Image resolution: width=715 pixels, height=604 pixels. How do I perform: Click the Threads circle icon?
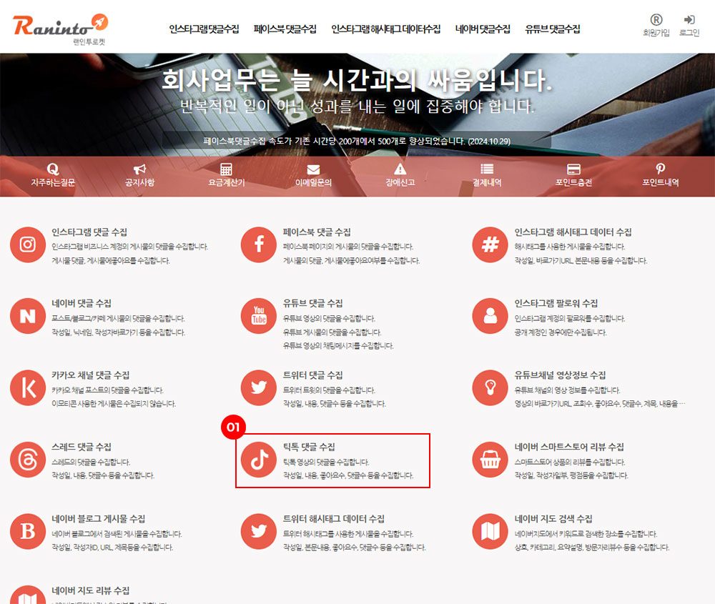point(28,460)
